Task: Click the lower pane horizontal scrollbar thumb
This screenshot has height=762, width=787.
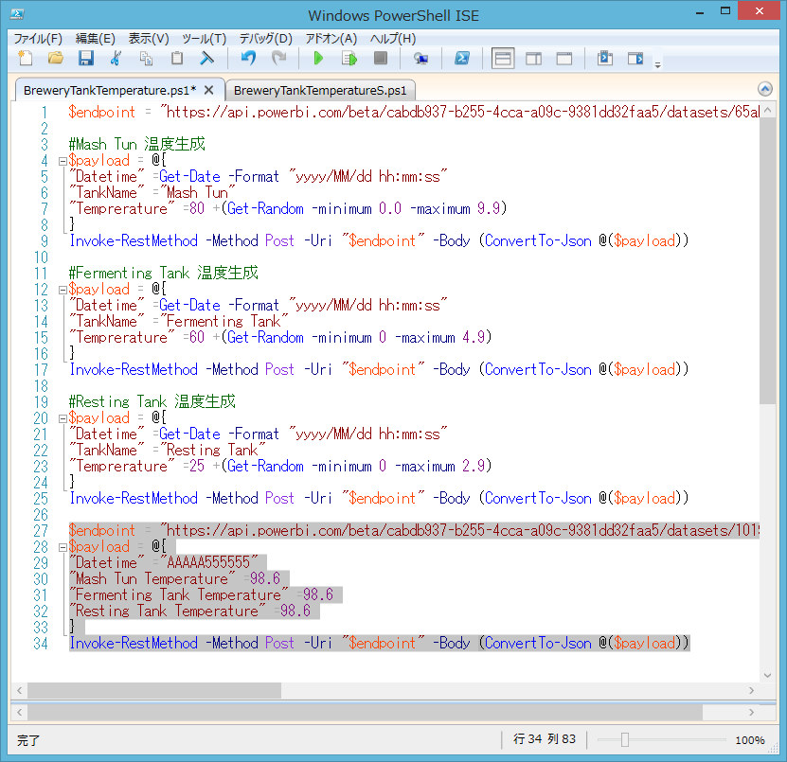Action: pos(365,712)
